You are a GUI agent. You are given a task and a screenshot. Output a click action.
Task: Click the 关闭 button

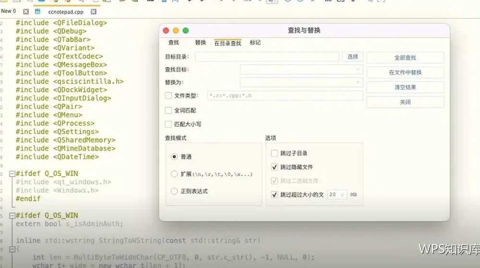[x=405, y=102]
